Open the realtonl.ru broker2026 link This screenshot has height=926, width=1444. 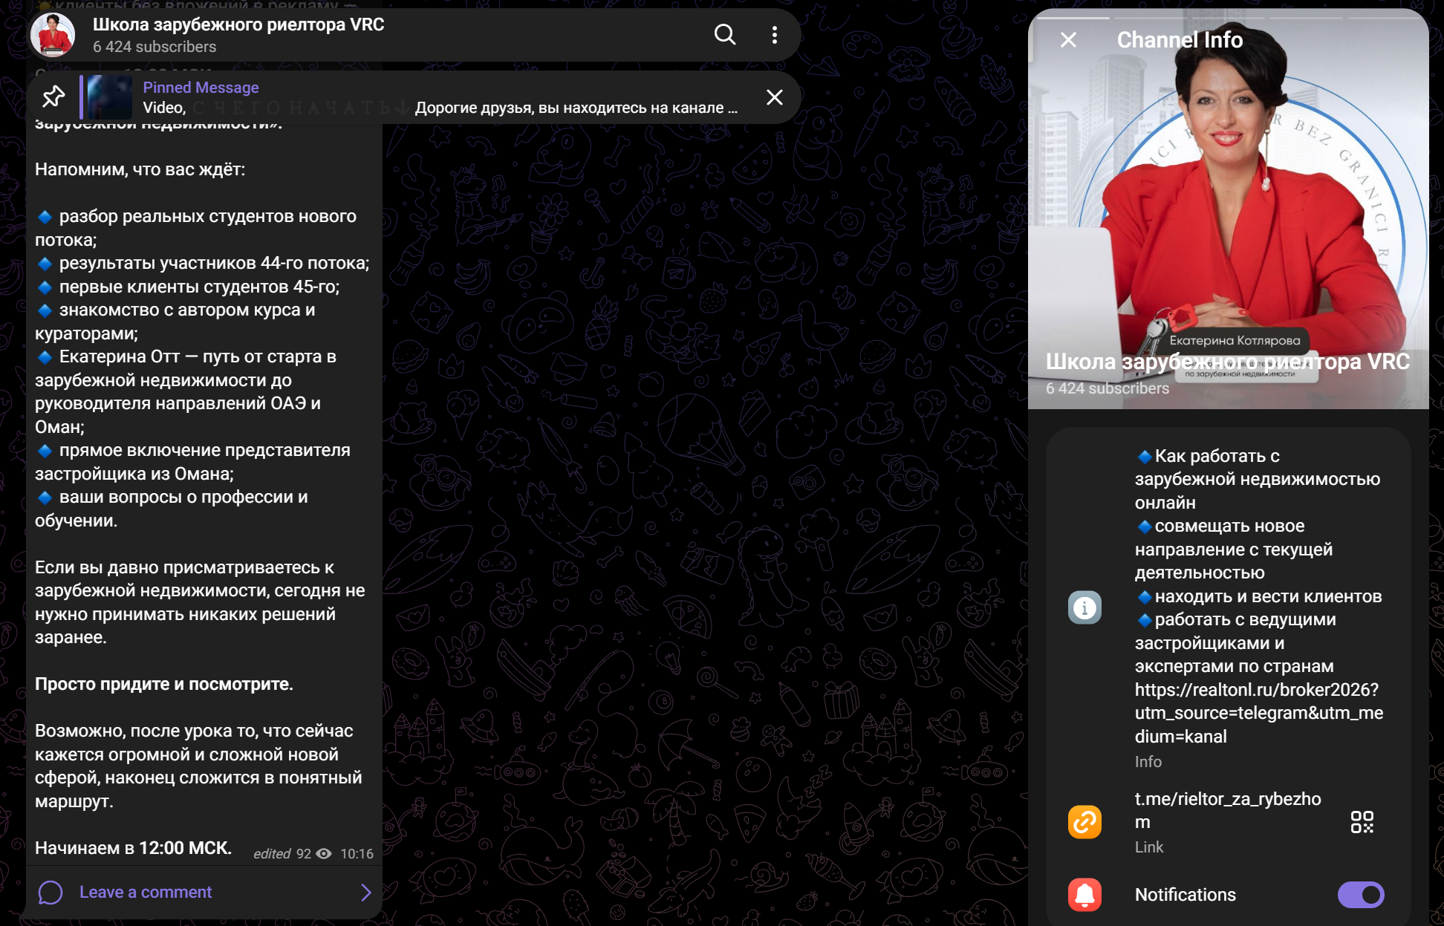tap(1258, 713)
